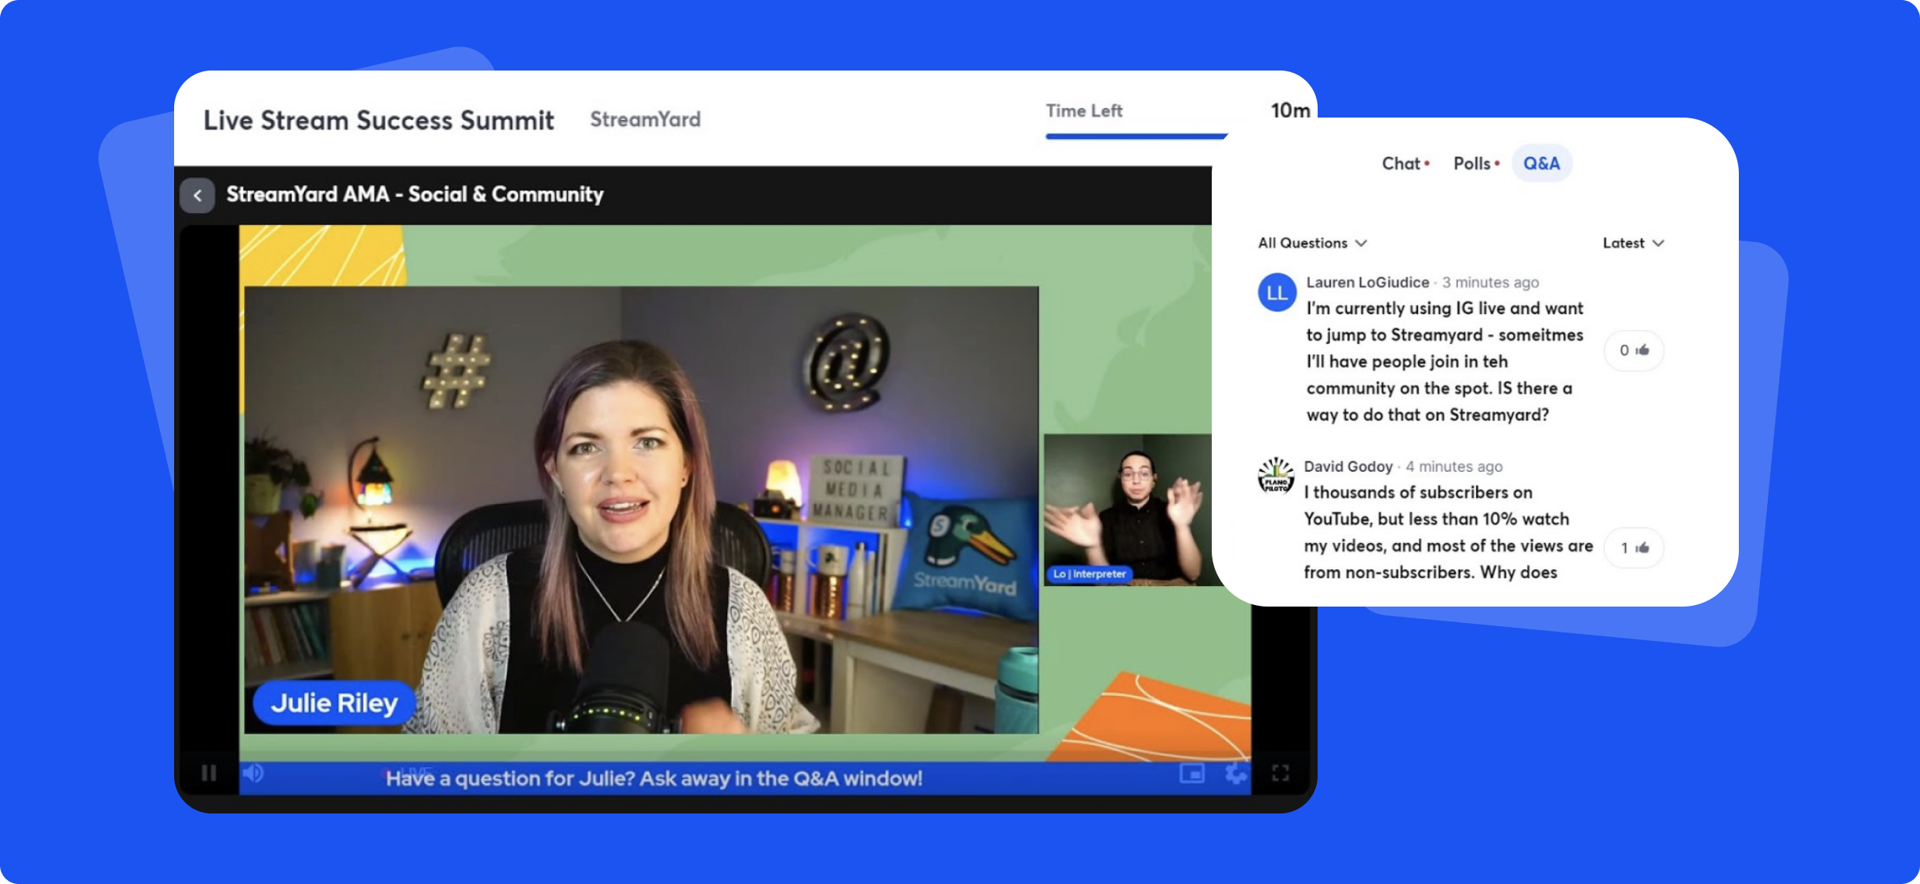Click the Julie Riley name label
The height and width of the screenshot is (884, 1920).
tap(334, 703)
